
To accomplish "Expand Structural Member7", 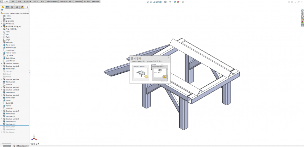I will (2, 111).
